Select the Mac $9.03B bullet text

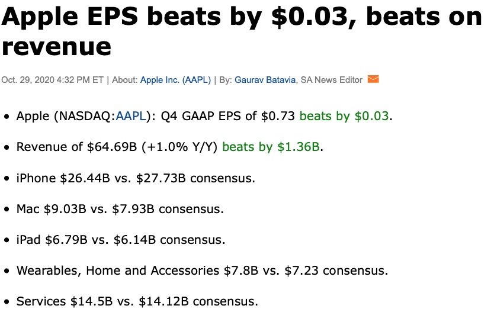[x=120, y=209]
